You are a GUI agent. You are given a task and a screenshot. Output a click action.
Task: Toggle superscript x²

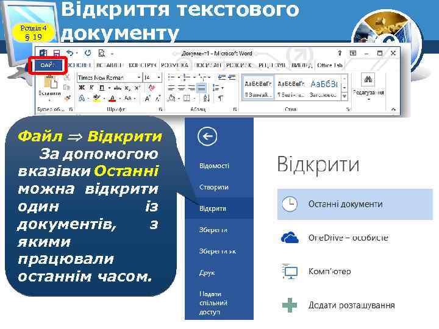137,88
